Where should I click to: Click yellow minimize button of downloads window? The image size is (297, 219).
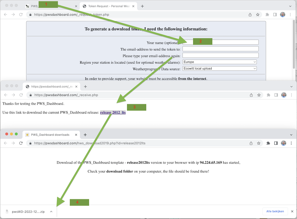coord(12,134)
